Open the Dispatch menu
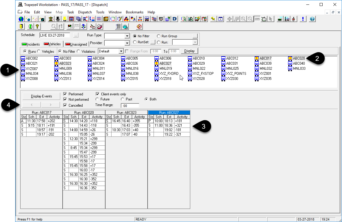This screenshot has height=222, width=342. [85, 12]
